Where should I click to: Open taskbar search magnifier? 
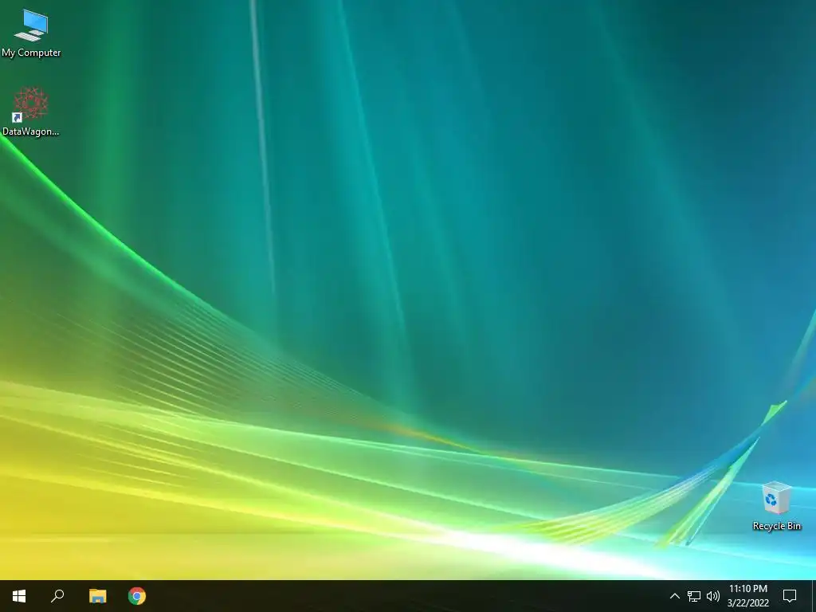tap(57, 596)
